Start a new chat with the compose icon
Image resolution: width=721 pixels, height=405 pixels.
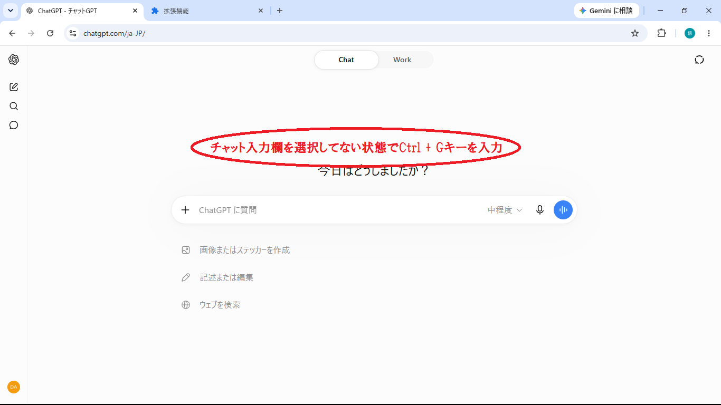coord(14,87)
